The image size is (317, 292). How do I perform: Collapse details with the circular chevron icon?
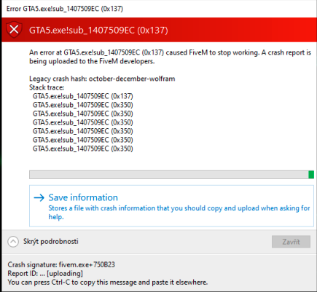13,242
